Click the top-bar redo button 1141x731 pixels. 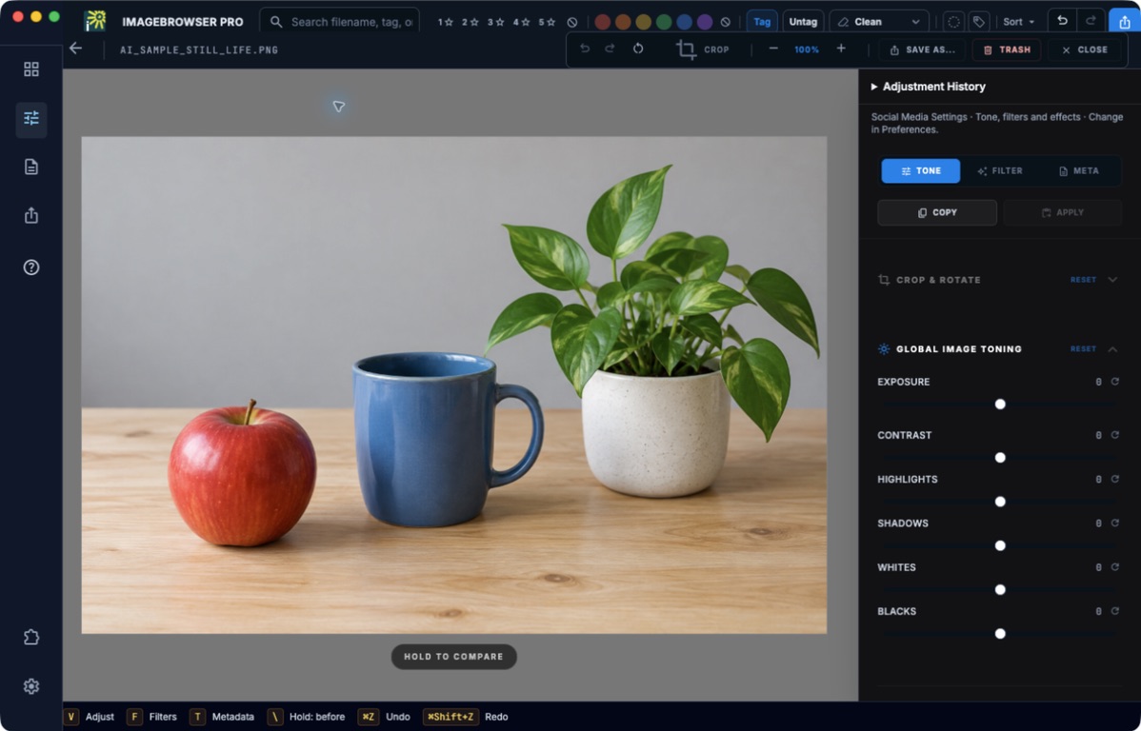coord(1091,21)
